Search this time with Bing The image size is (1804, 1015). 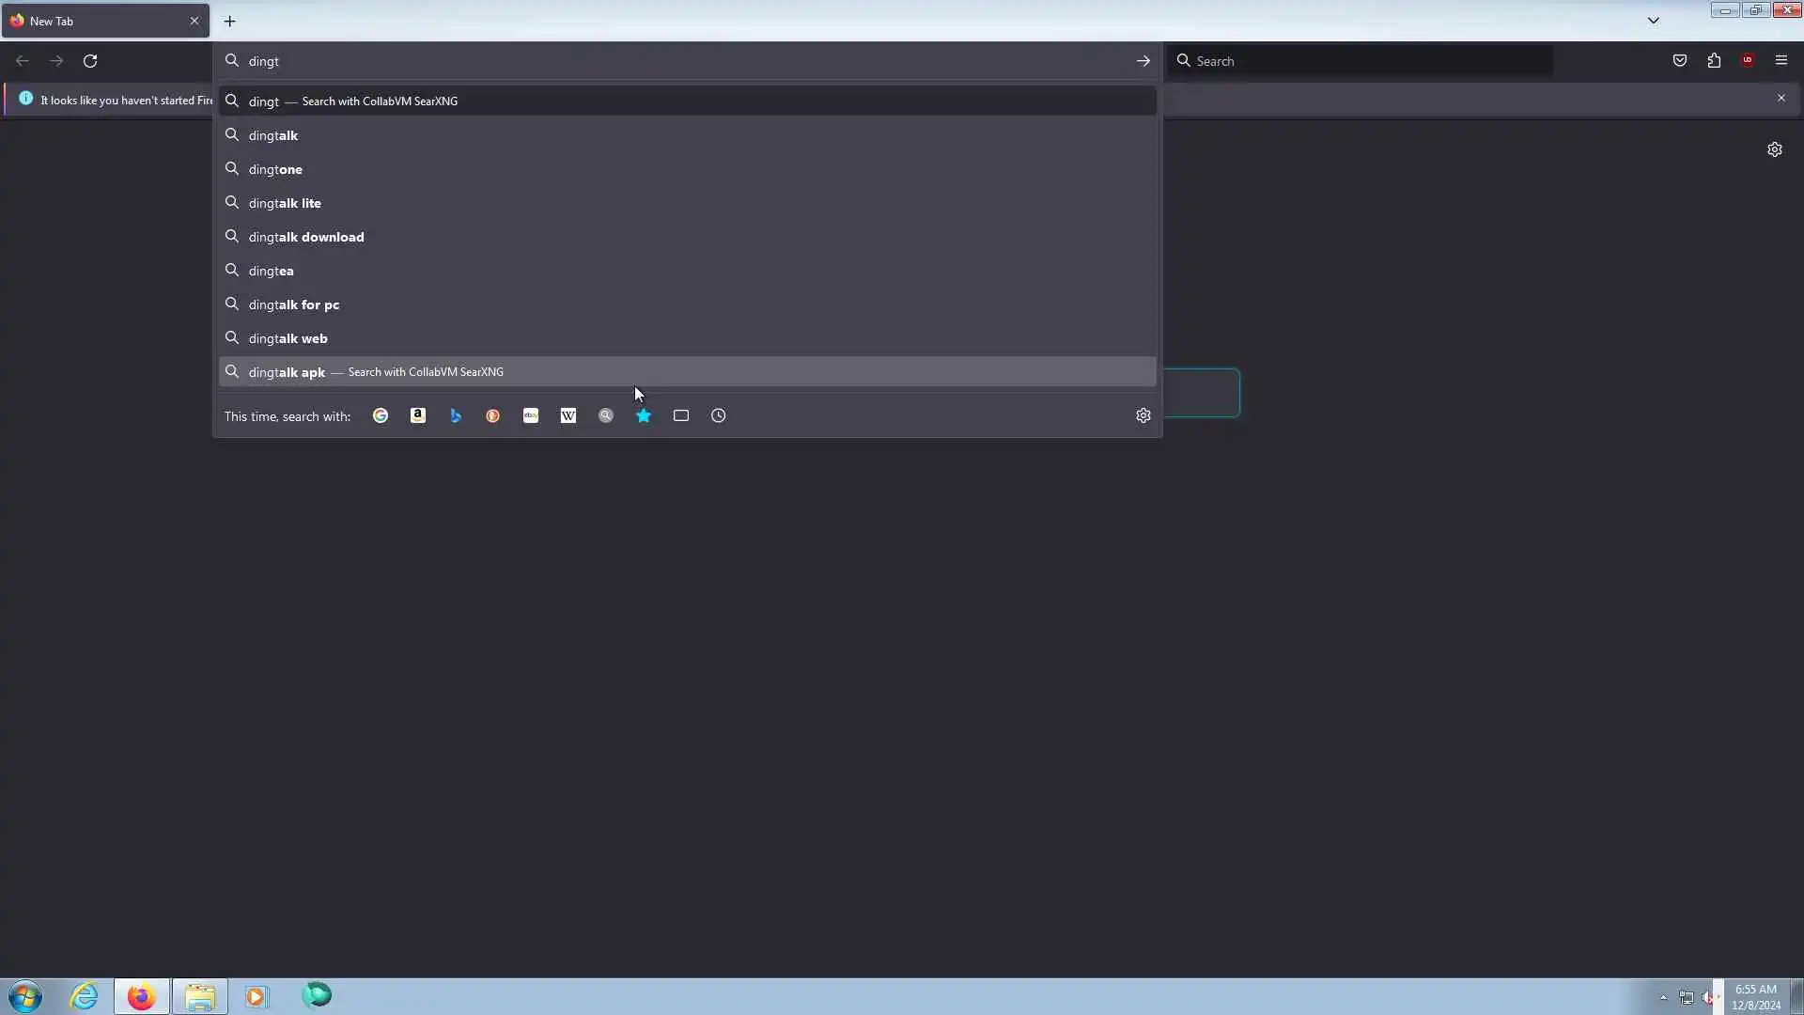click(456, 415)
